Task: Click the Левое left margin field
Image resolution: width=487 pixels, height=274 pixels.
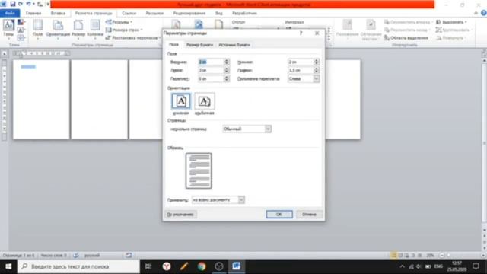Action: point(211,70)
